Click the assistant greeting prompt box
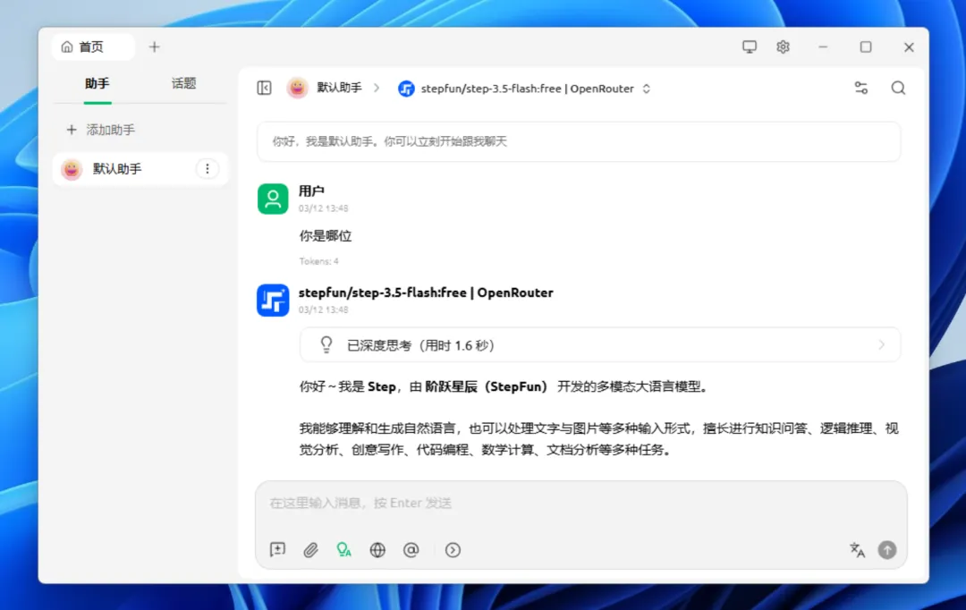 coord(579,141)
